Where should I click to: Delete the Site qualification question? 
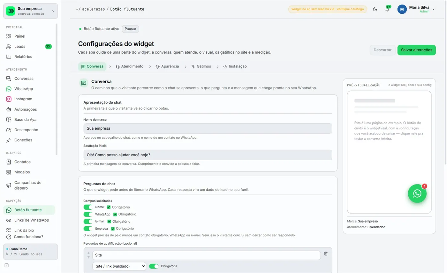tap(326, 254)
